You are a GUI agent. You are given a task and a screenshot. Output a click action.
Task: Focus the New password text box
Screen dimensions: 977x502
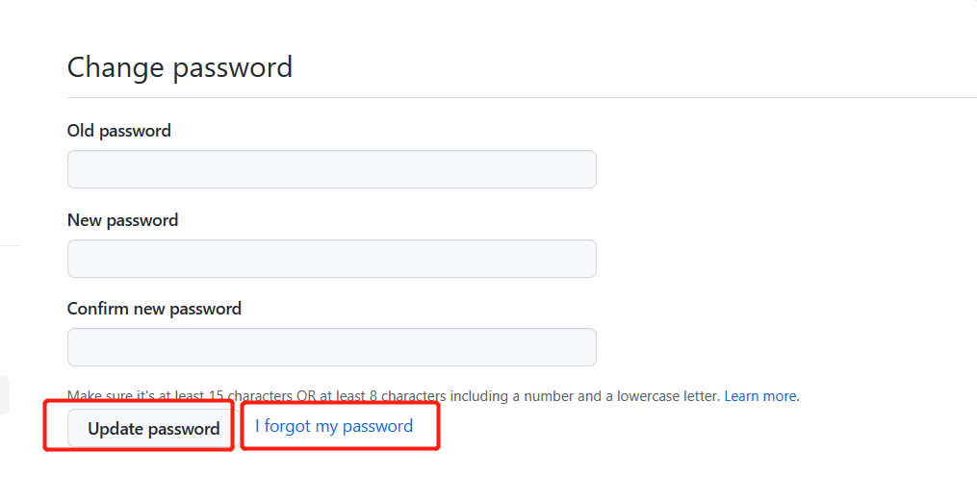tap(331, 259)
